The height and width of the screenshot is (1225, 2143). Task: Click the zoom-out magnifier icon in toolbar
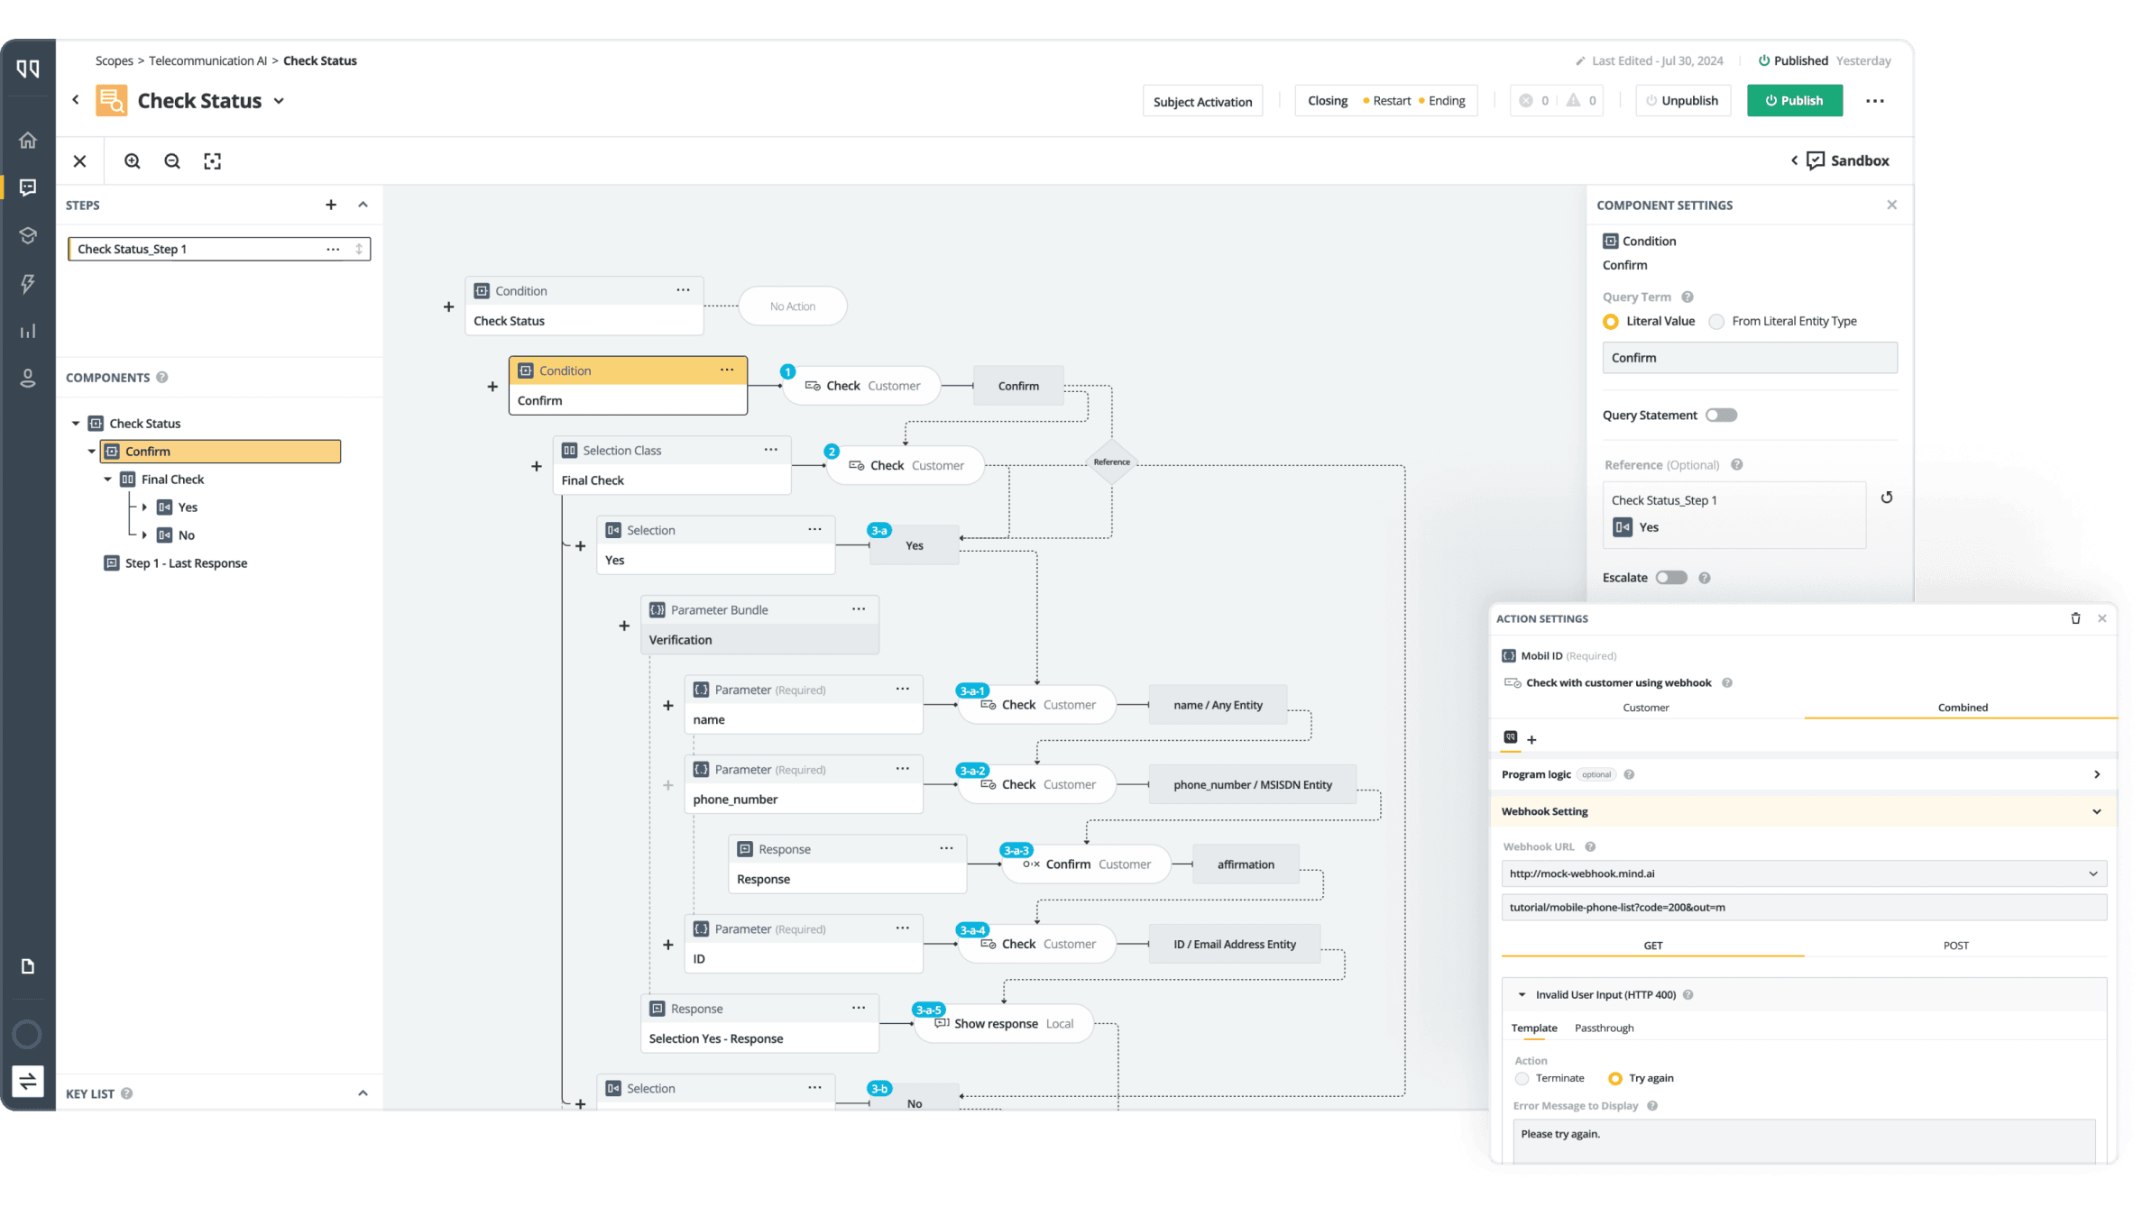tap(172, 160)
